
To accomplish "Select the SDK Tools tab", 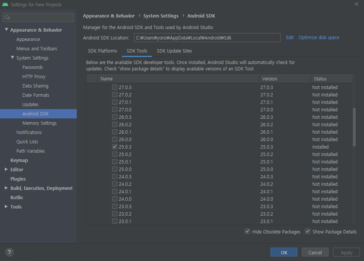I will pos(137,51).
